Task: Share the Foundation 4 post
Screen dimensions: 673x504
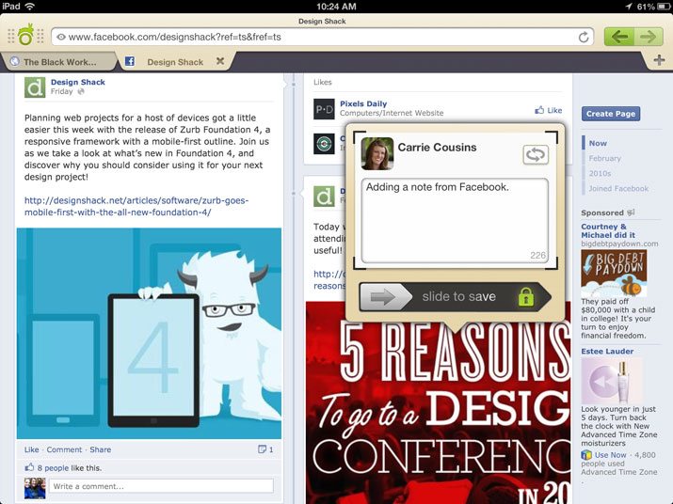Action: click(101, 449)
